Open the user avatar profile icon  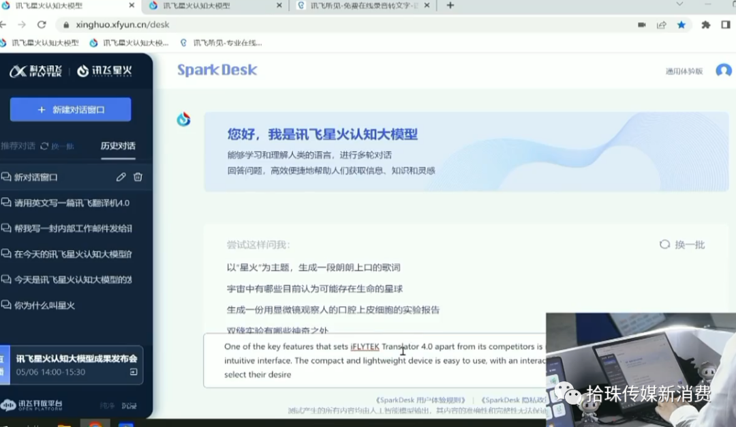click(x=723, y=71)
